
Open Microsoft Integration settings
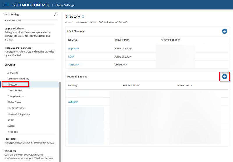click(x=18, y=114)
